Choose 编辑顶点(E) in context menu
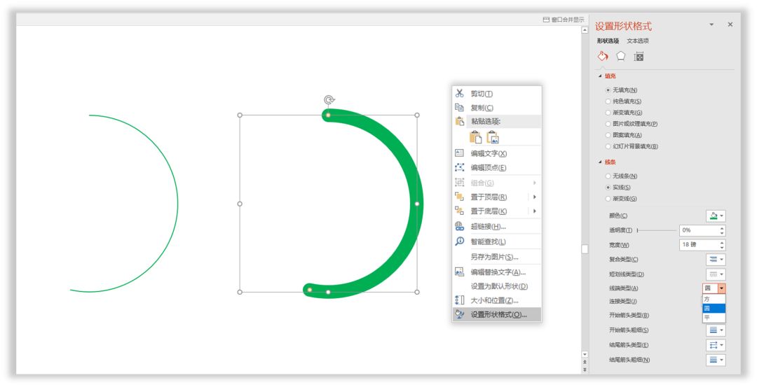 [x=497, y=168]
